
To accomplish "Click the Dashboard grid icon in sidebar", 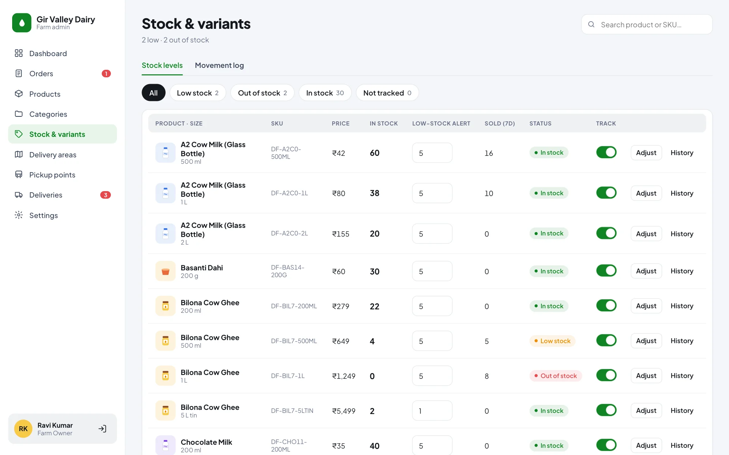I will pyautogui.click(x=19, y=53).
